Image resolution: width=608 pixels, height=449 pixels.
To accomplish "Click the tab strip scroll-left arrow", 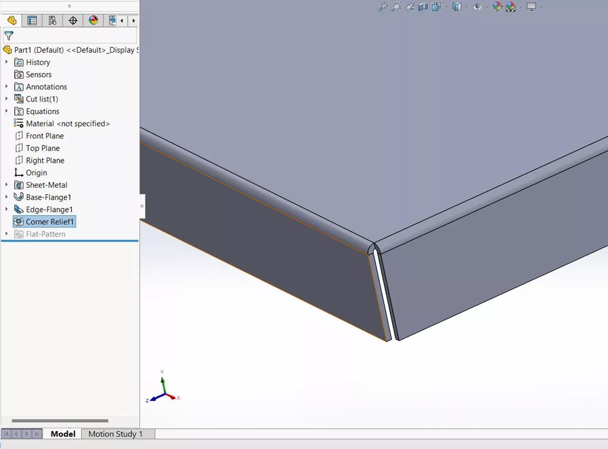I will pos(121,21).
